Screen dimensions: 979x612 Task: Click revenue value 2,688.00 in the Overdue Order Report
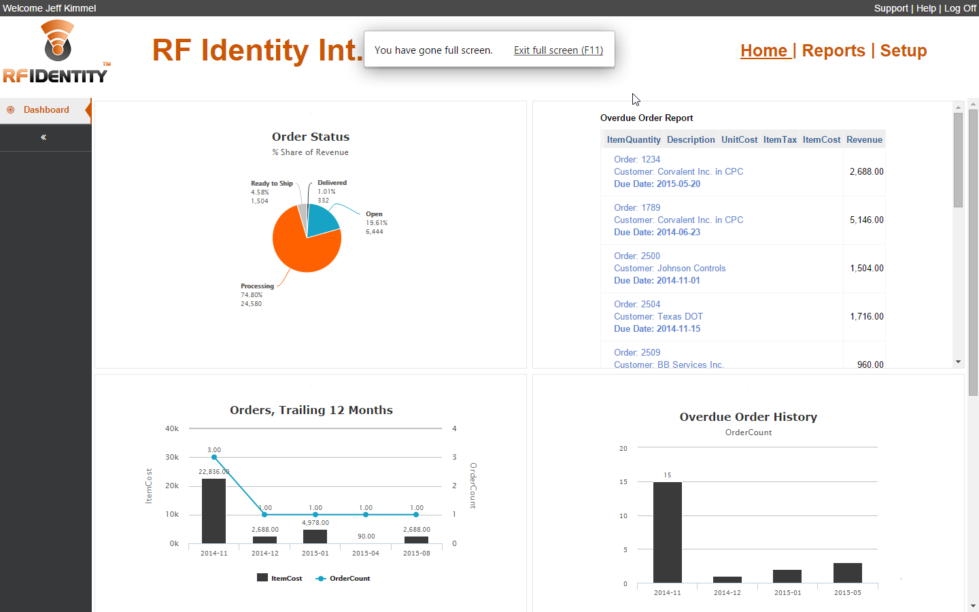(867, 171)
